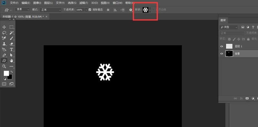
Task: Toggle lock position
Action: 239,39
